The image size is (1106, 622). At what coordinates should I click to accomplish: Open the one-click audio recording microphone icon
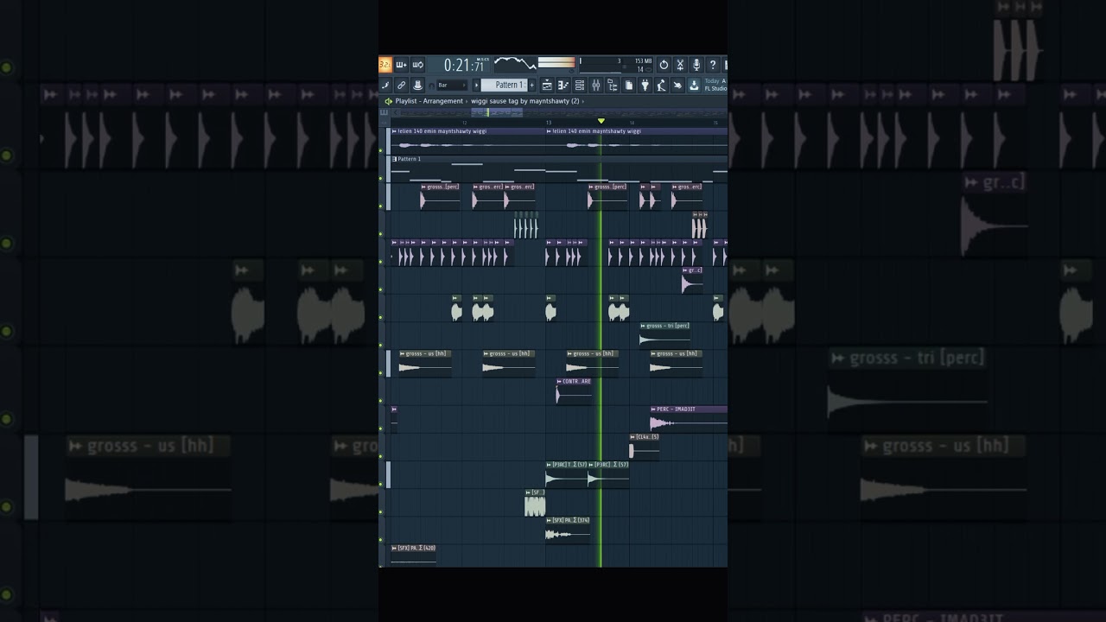(696, 65)
